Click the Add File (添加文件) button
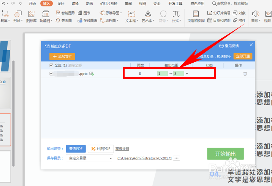This screenshot has height=186, width=272. (62, 56)
